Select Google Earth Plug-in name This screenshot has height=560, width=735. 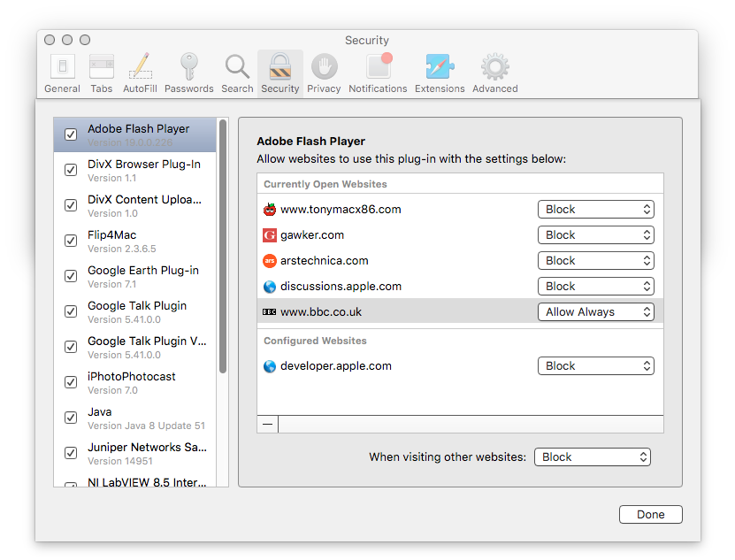pos(143,271)
